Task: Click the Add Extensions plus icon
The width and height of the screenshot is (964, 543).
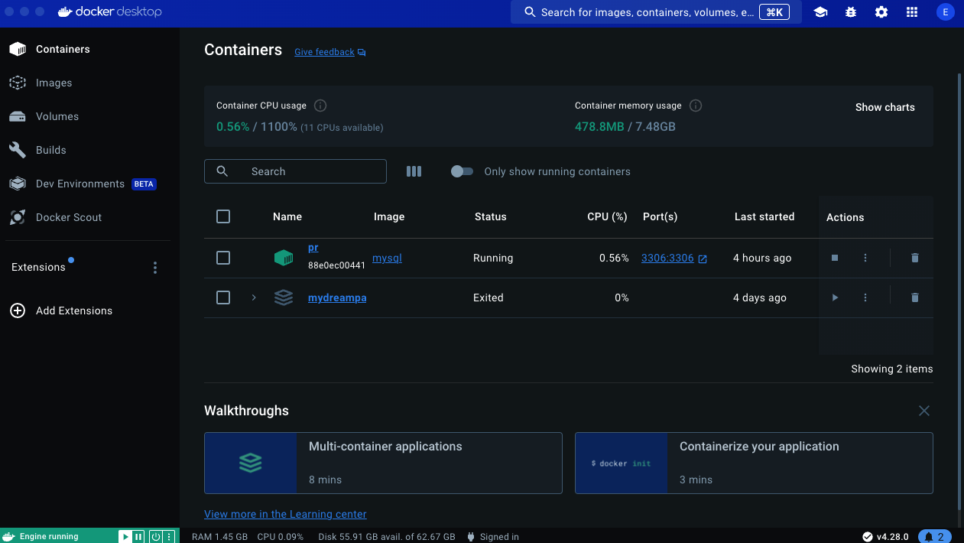Action: click(x=18, y=311)
